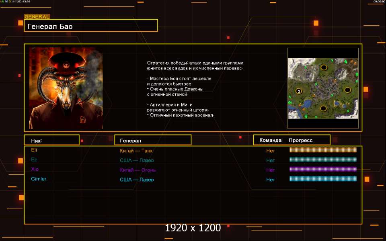
Task: Click start position marker 3 on minimap
Action: [299, 91]
